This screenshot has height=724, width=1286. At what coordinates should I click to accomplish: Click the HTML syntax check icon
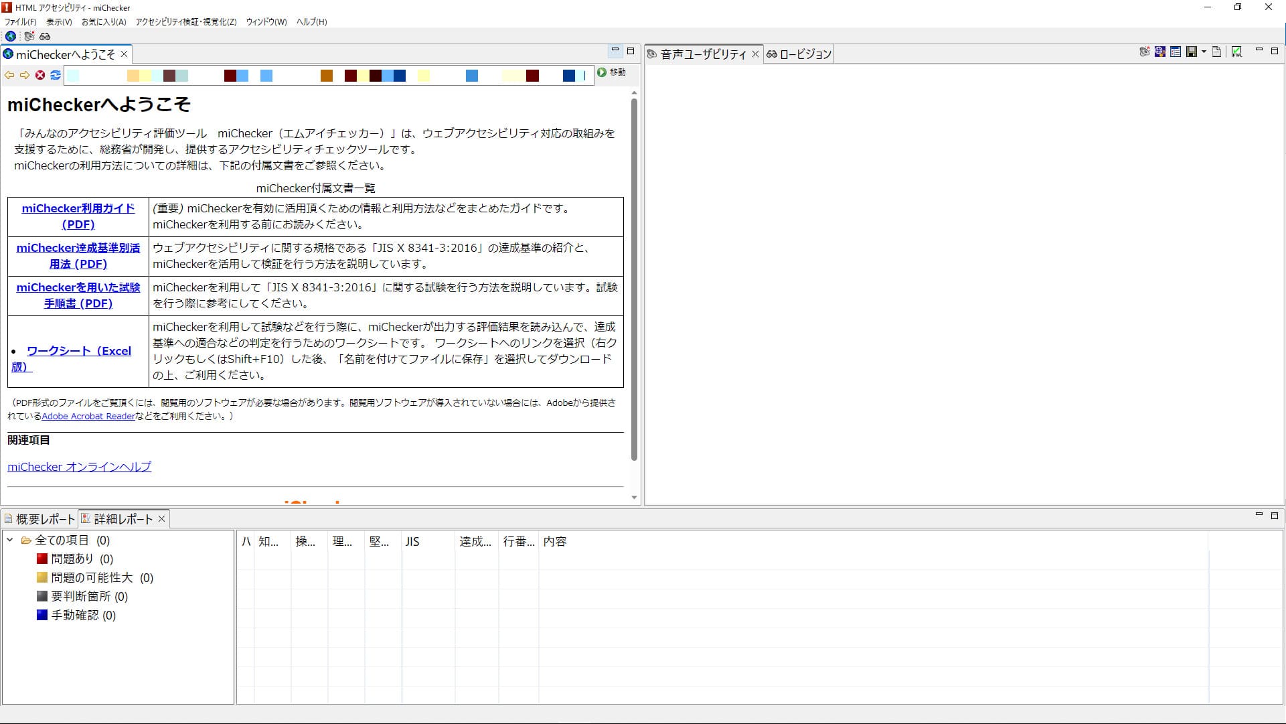[x=1237, y=52]
